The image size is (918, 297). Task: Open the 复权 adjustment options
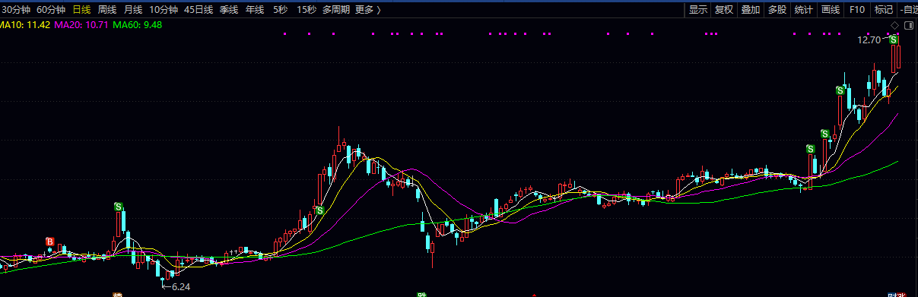(724, 10)
